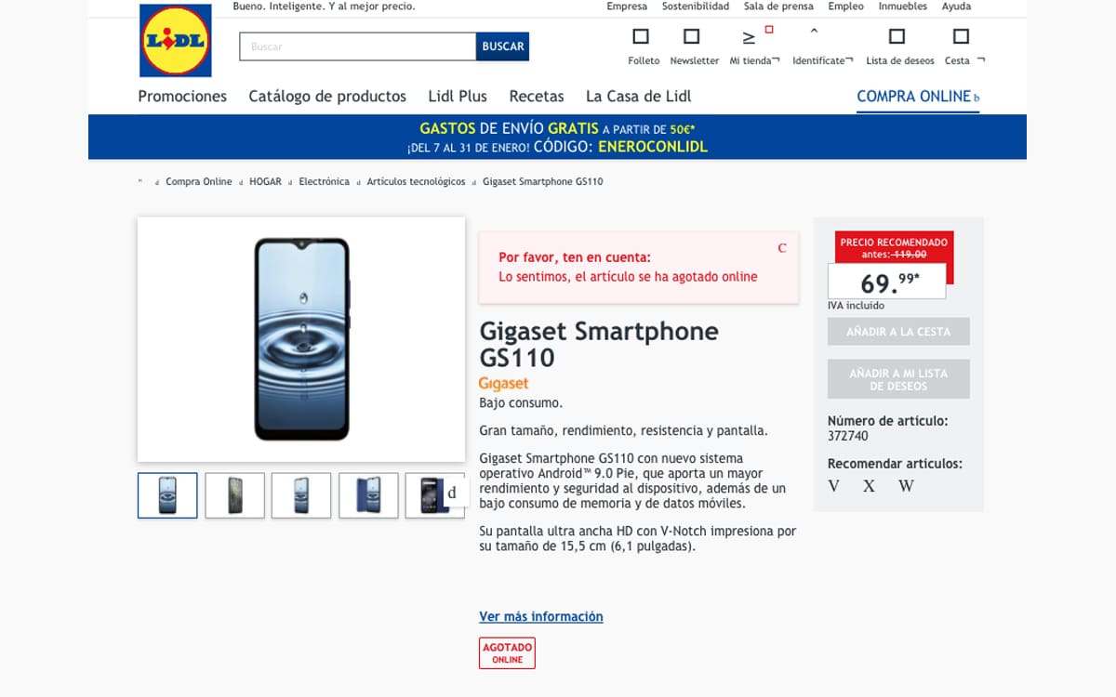Open Mi tienda store locator icon

(747, 37)
